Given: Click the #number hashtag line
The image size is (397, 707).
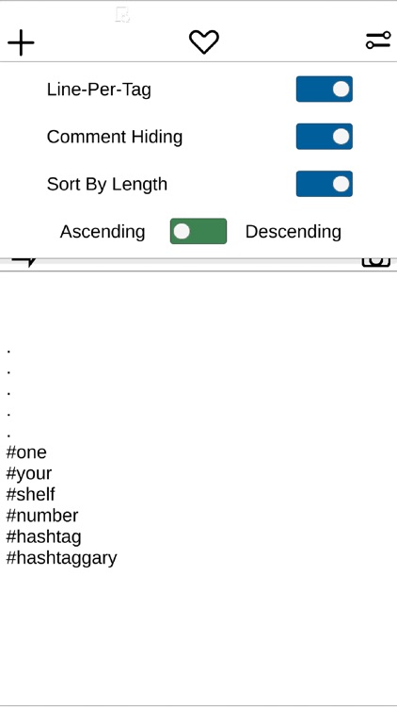Looking at the screenshot, I should (41, 516).
